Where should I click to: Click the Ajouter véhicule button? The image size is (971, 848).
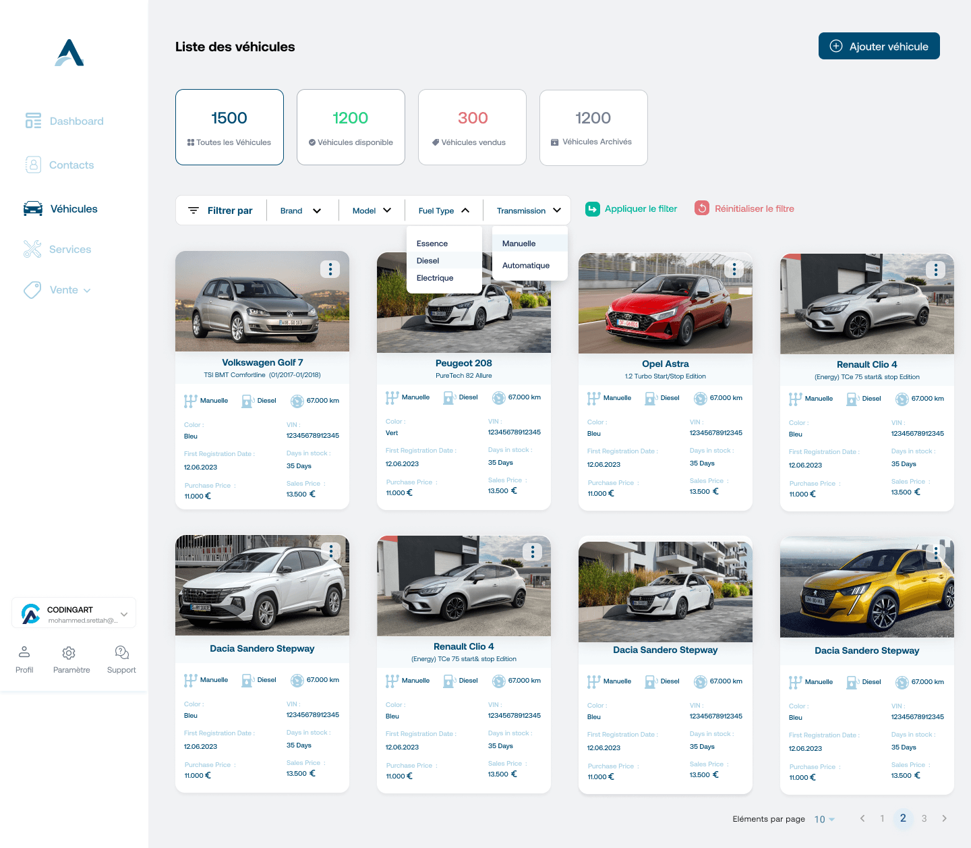coord(879,46)
